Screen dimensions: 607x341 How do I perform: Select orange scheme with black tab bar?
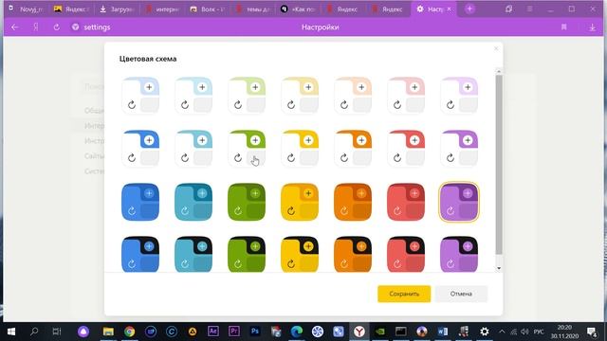[353, 254]
